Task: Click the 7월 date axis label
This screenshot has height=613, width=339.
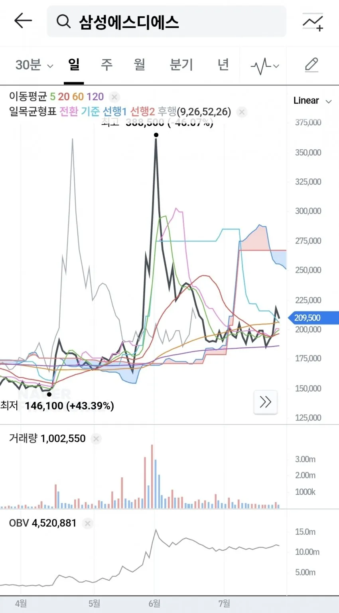Action: (x=224, y=603)
